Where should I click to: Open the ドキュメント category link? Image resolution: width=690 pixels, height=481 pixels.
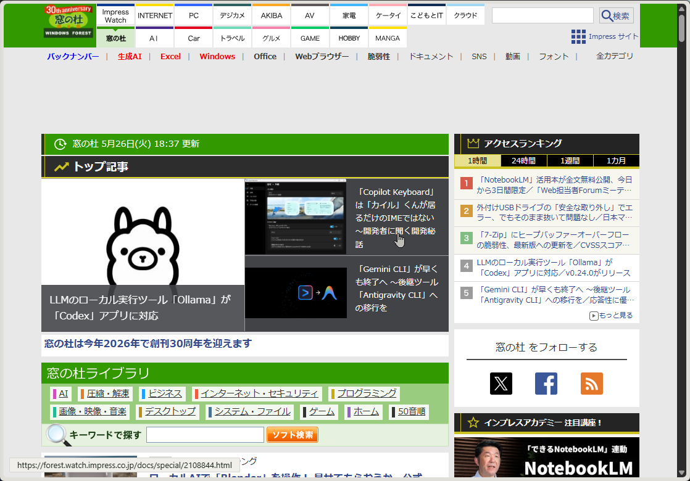[431, 56]
